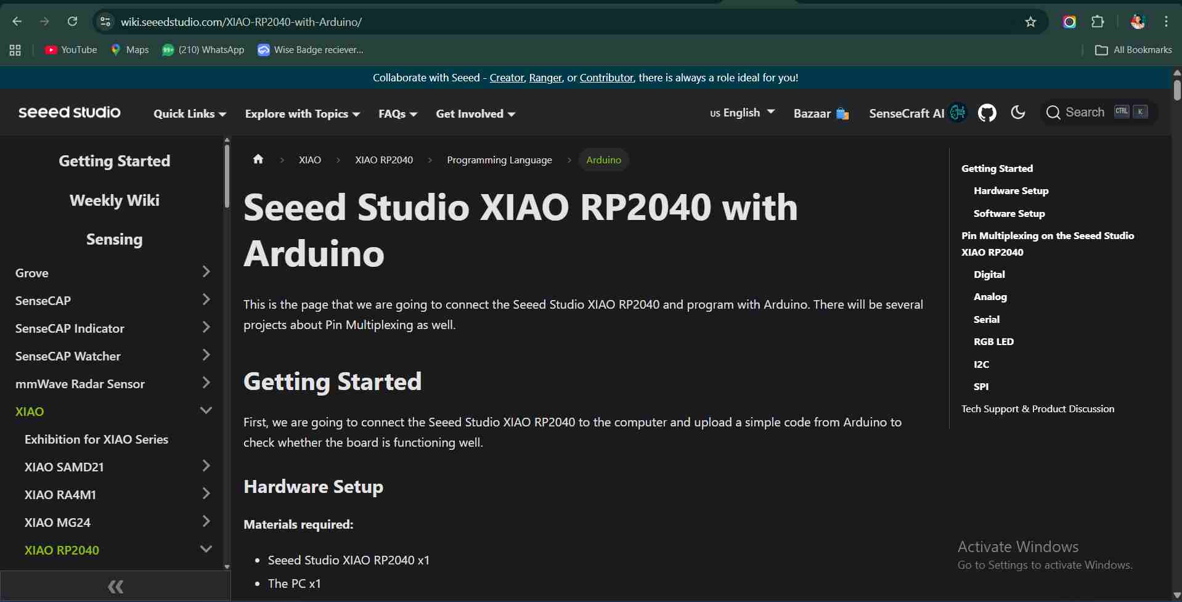Expand the XIAO SAMD21 item
Image resolution: width=1182 pixels, height=602 pixels.
(x=206, y=466)
